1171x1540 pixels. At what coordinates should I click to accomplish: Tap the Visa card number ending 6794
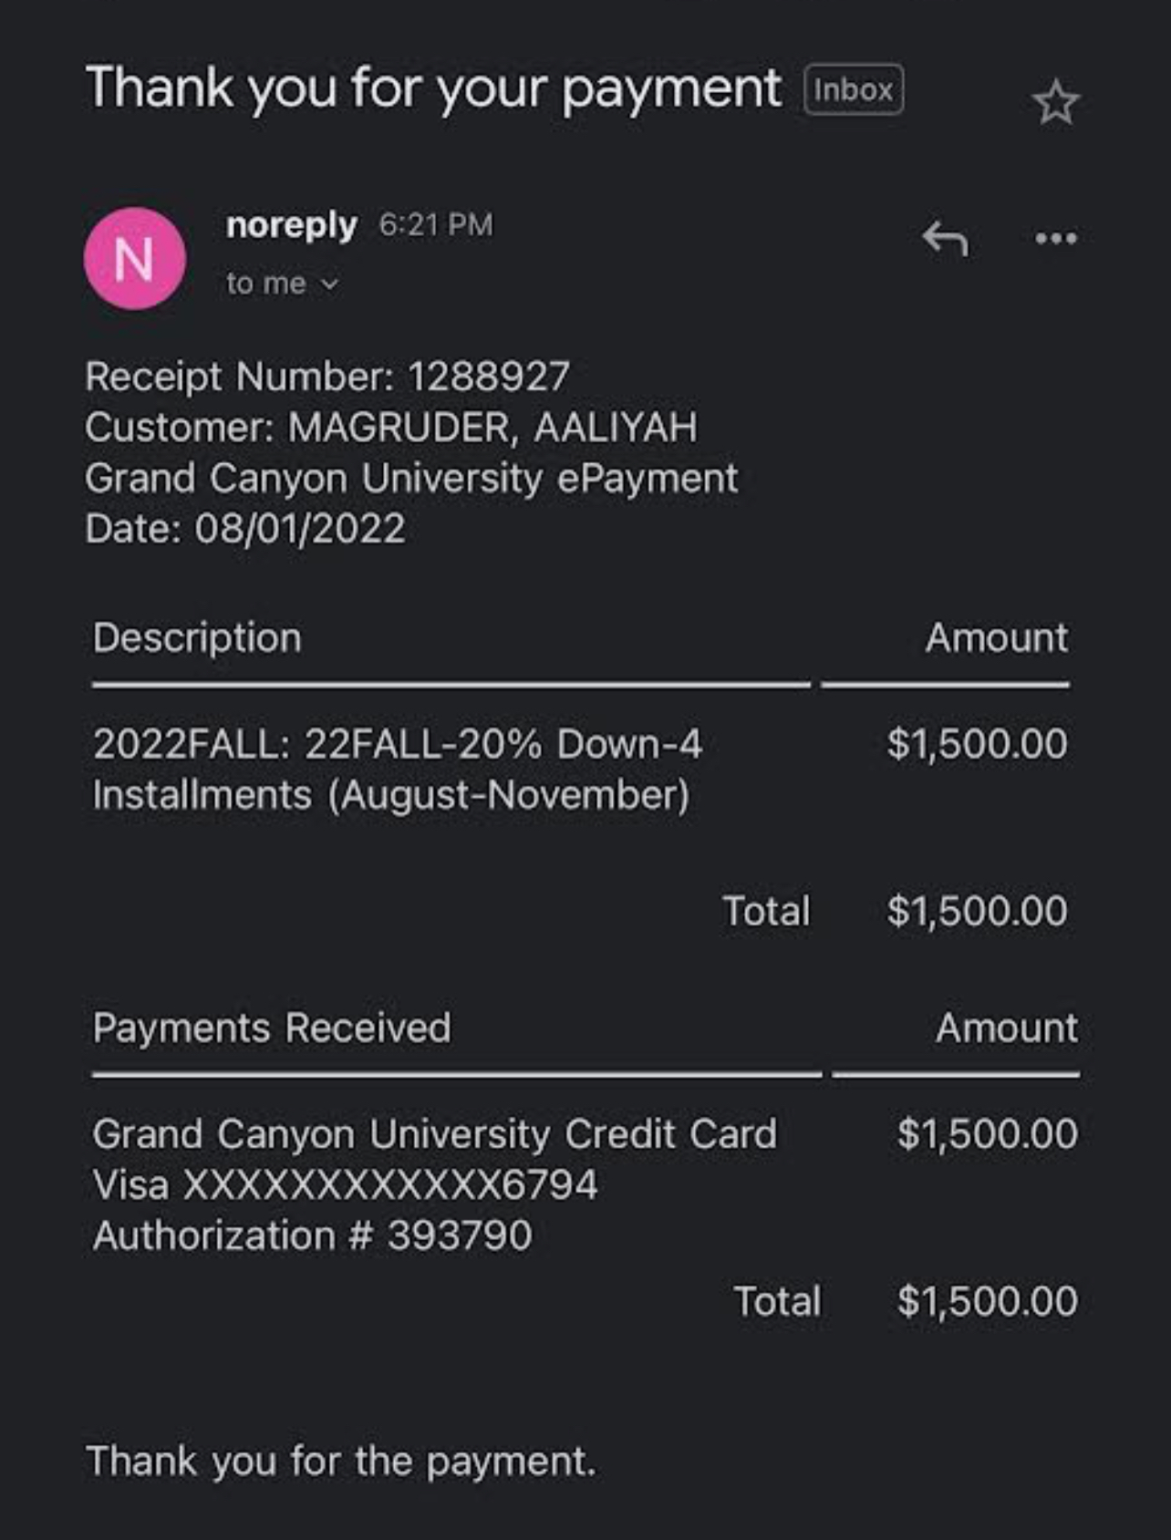pos(346,1185)
